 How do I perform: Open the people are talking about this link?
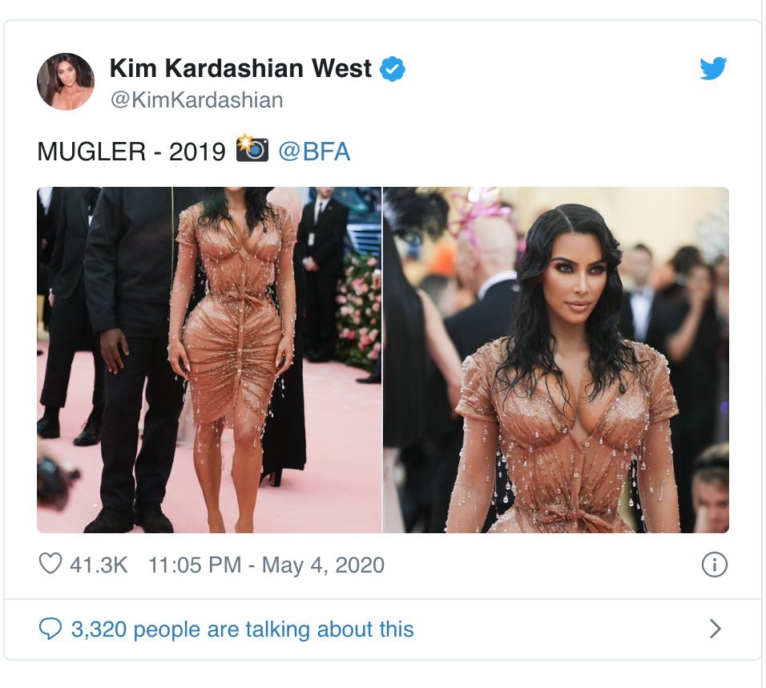pos(273,629)
